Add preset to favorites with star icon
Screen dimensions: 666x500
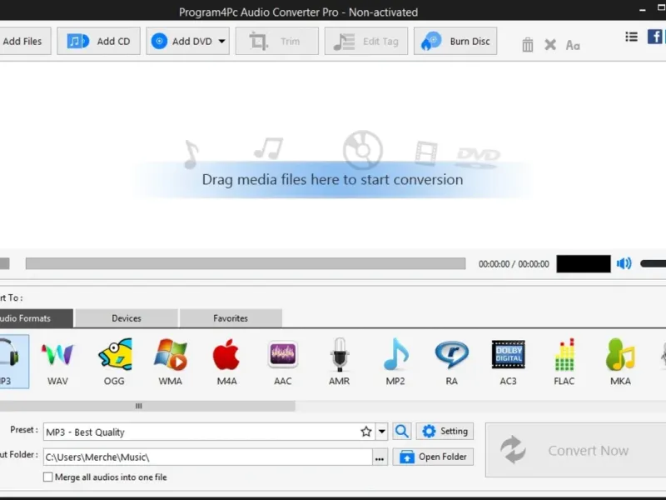(x=366, y=432)
